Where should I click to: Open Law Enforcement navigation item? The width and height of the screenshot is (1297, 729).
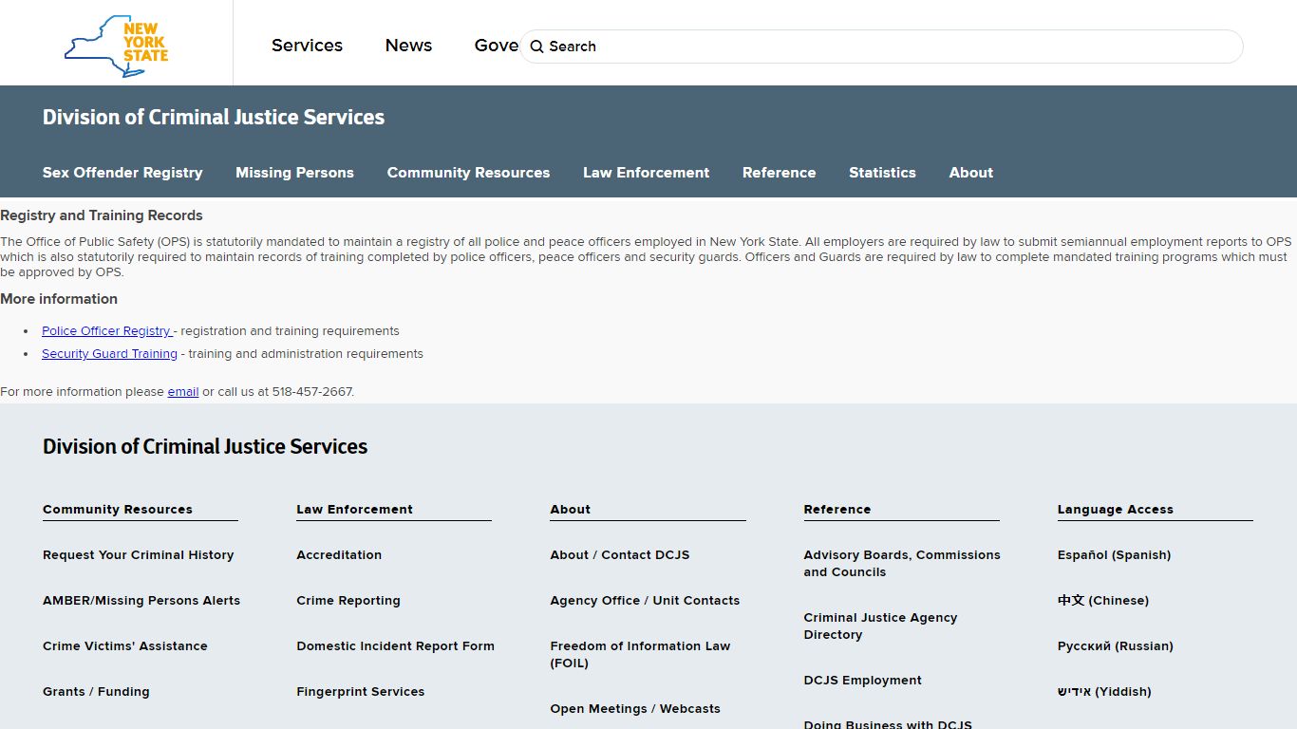646,173
